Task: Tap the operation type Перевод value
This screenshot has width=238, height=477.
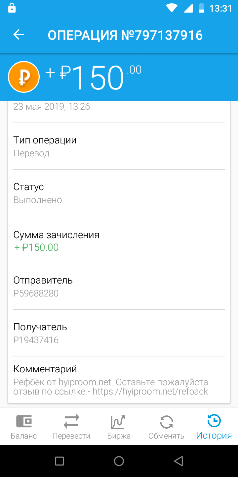Action: pyautogui.click(x=31, y=153)
